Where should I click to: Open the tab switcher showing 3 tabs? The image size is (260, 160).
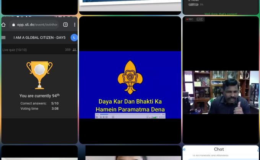coord(65,25)
